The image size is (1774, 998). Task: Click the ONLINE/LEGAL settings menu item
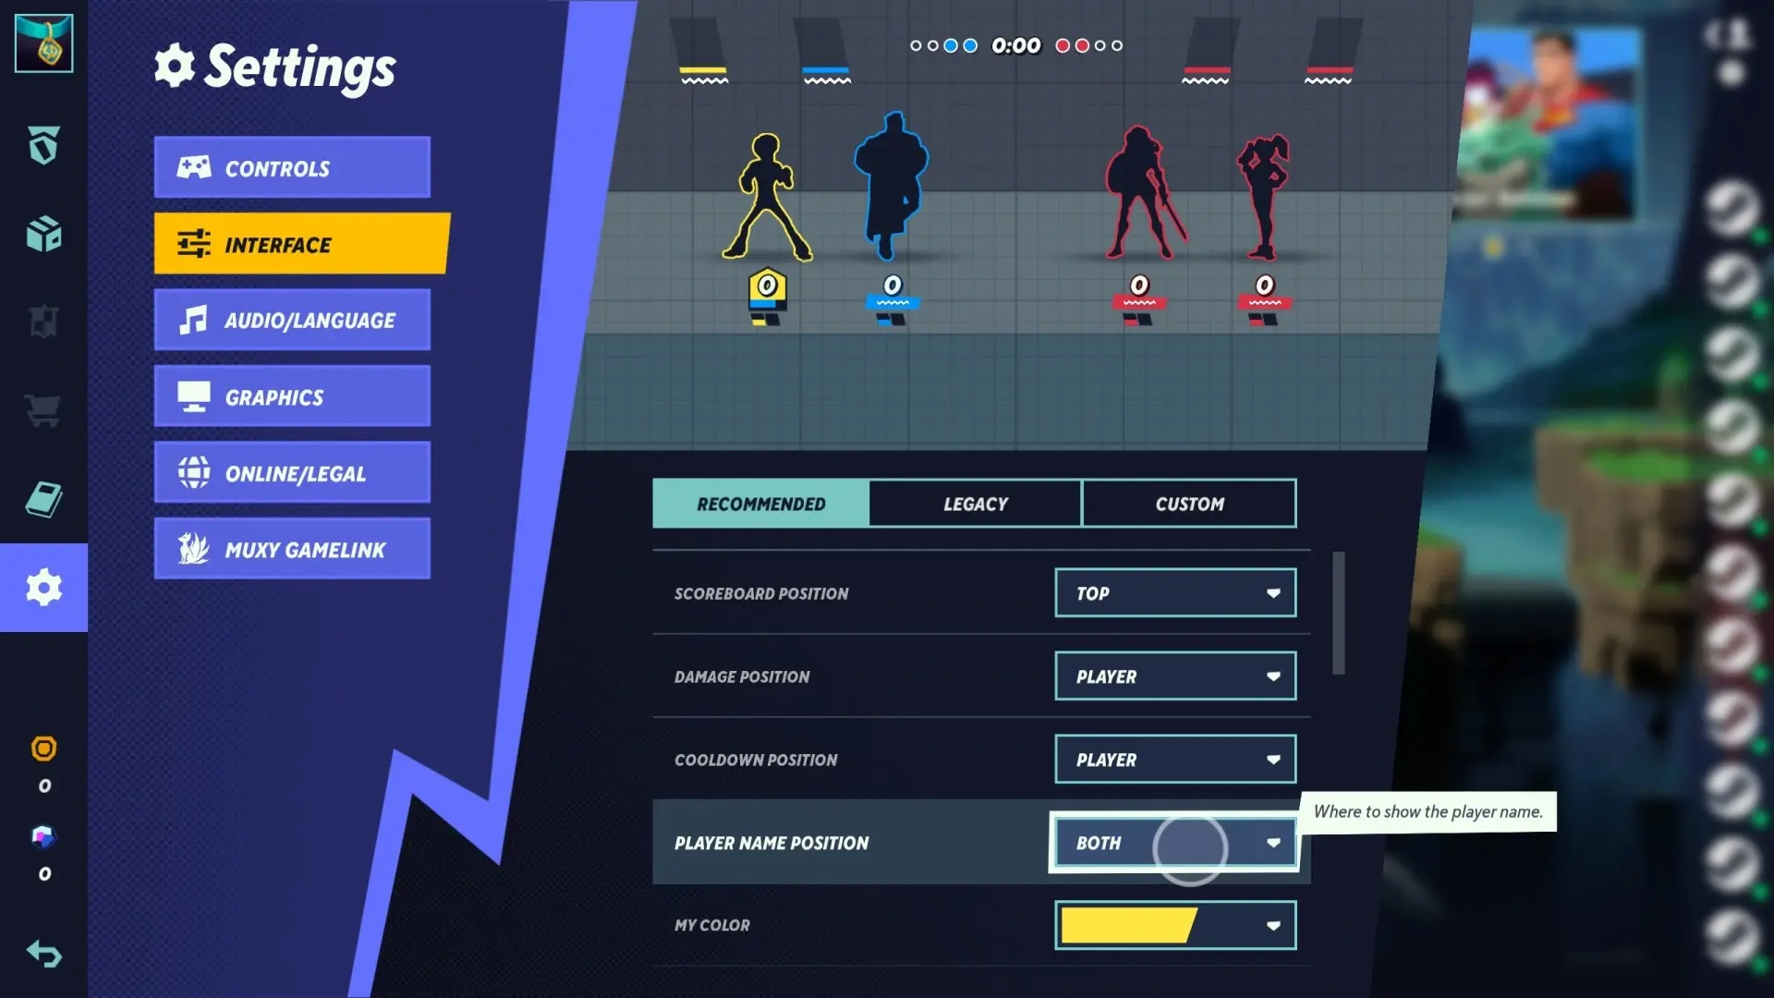click(294, 473)
